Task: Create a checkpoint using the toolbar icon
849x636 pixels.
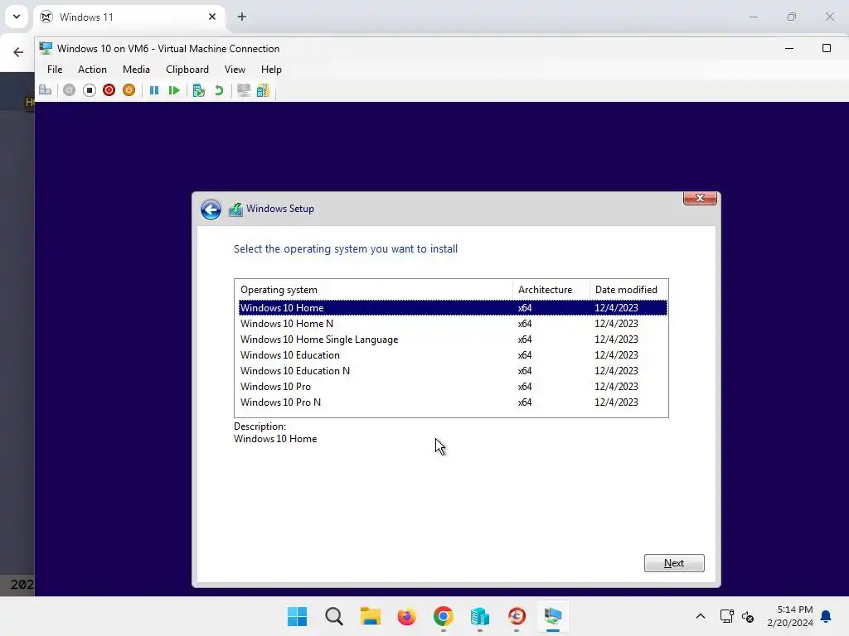Action: (x=199, y=90)
